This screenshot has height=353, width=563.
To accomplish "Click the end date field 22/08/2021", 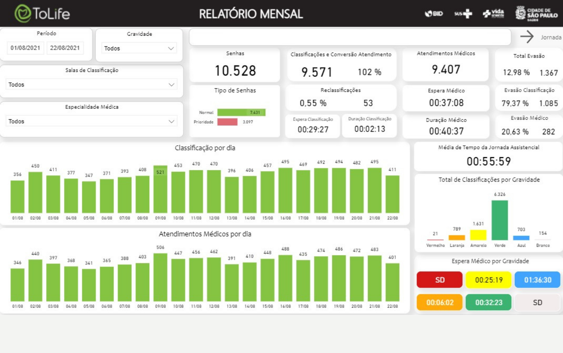I will coord(65,48).
